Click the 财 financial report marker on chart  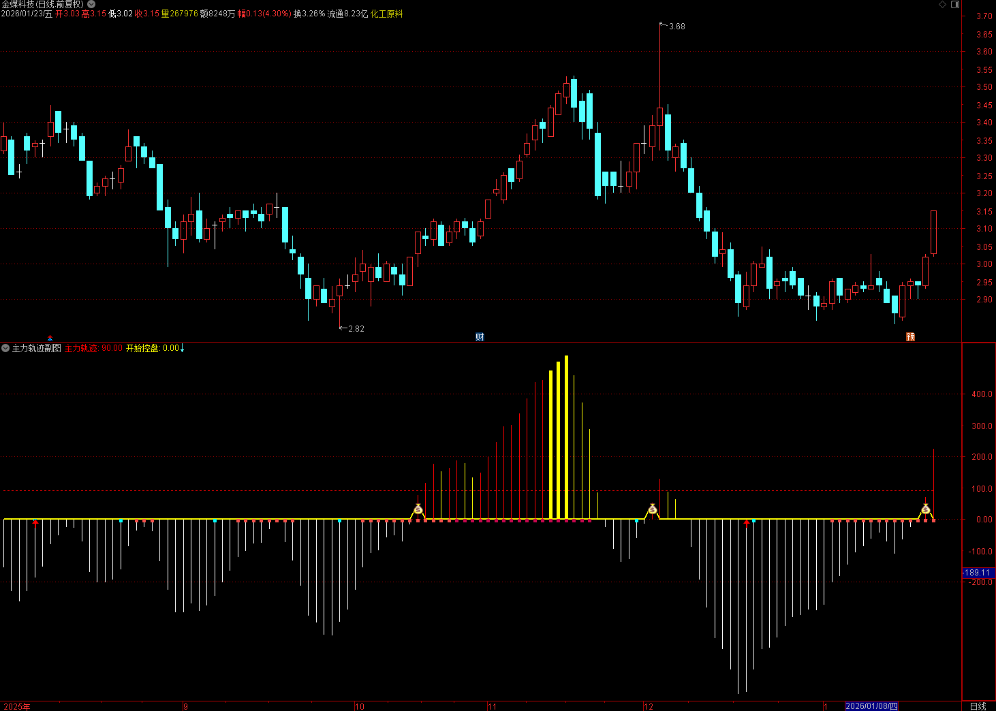(480, 337)
